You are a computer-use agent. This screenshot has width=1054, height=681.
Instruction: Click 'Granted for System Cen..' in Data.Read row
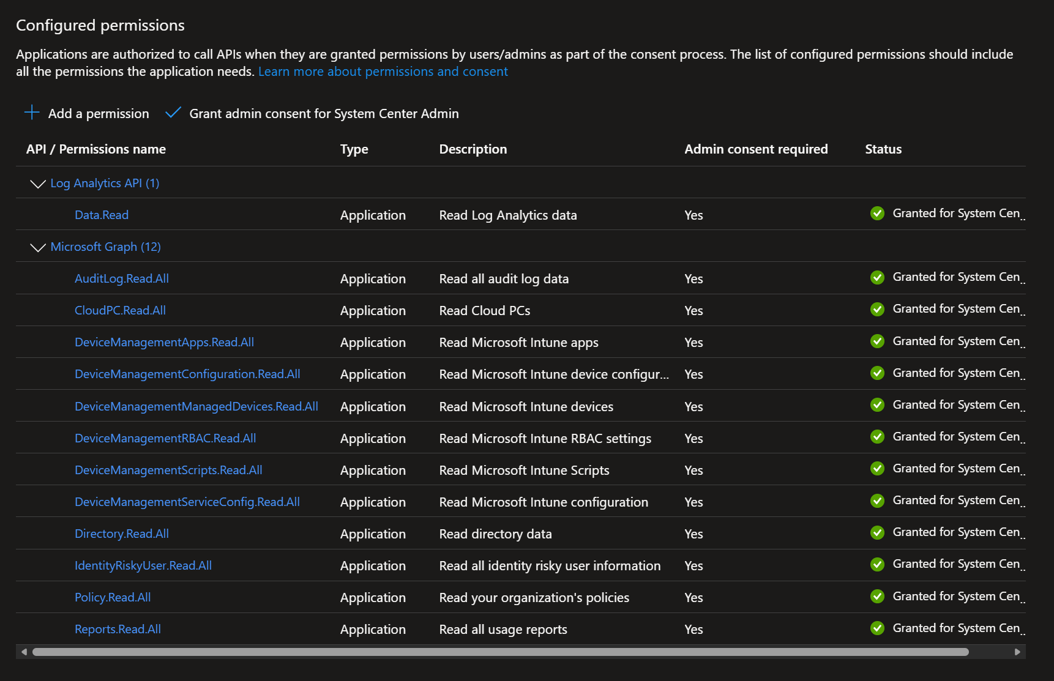[959, 214]
